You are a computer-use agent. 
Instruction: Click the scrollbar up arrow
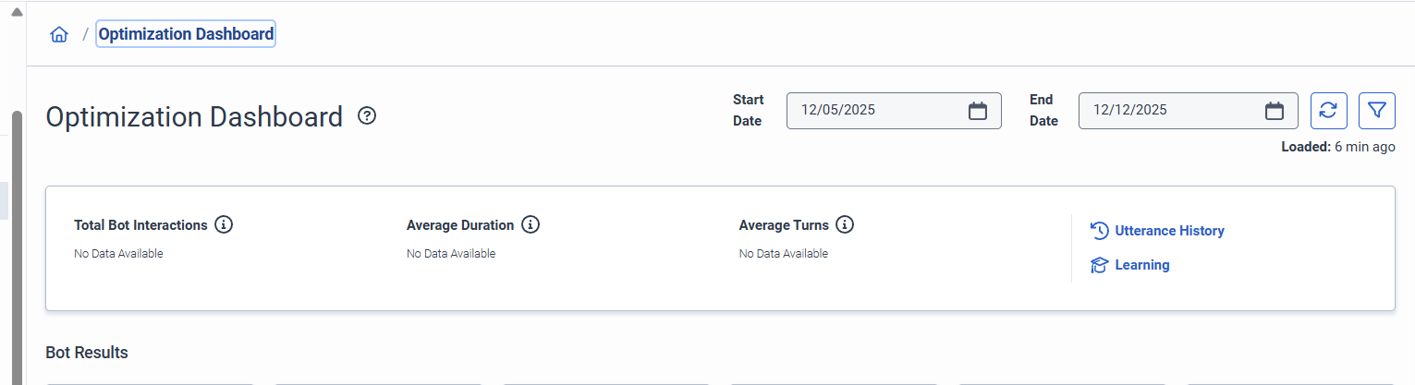coord(15,11)
